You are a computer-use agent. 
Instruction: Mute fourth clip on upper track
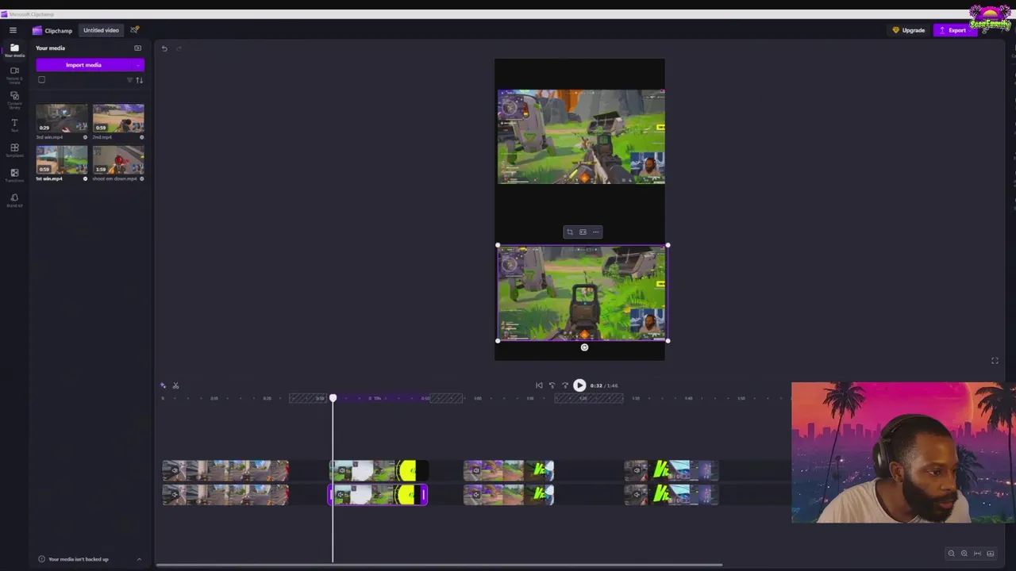[637, 470]
